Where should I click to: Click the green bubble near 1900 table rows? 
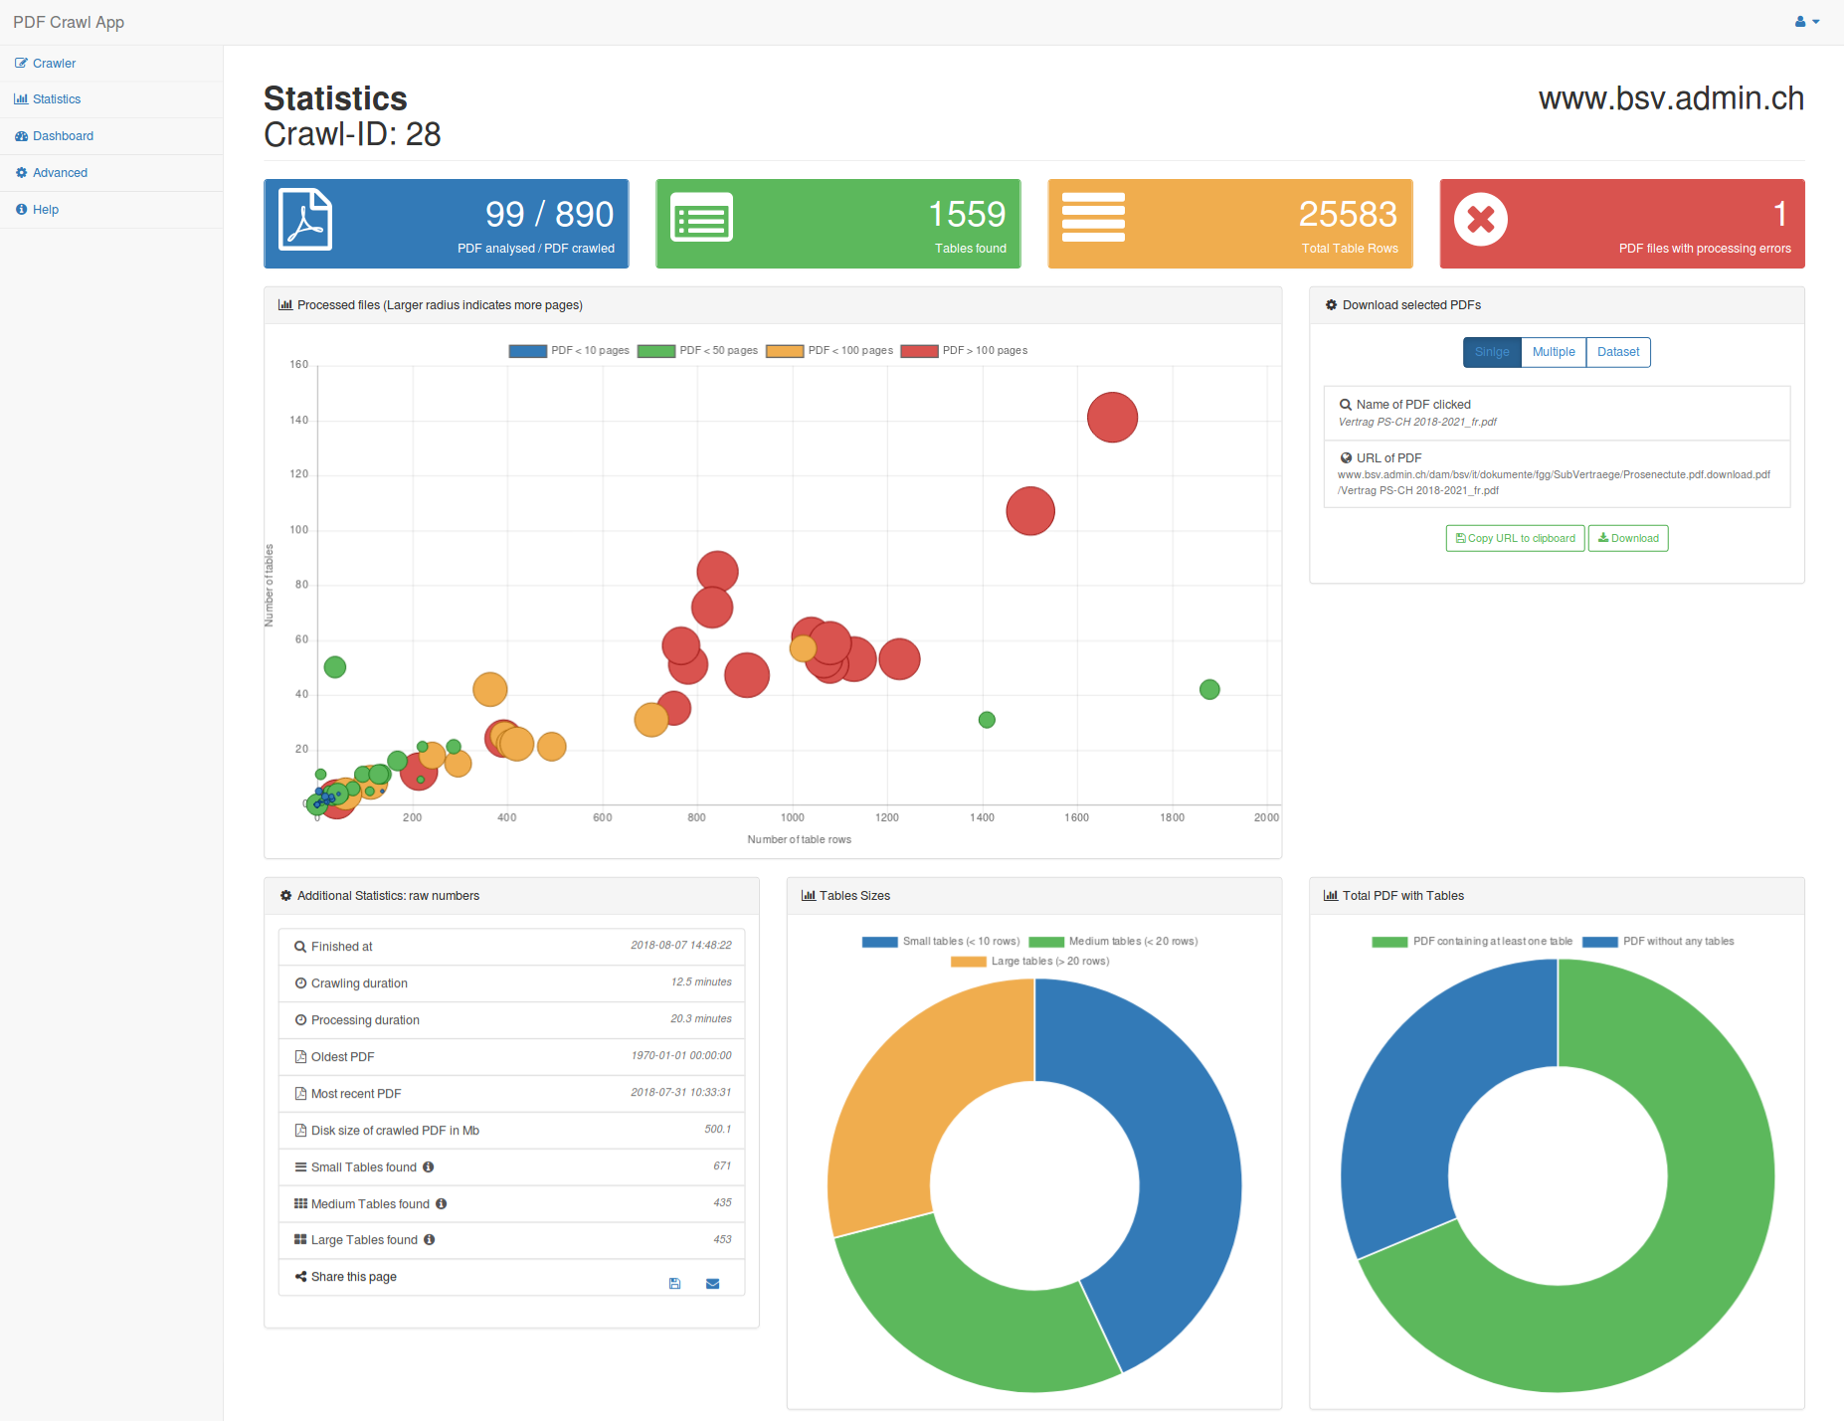1209,689
